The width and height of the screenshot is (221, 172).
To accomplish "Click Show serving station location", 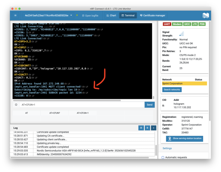I will (184, 139).
